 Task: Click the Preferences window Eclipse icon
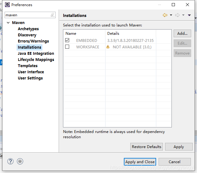(7, 5)
